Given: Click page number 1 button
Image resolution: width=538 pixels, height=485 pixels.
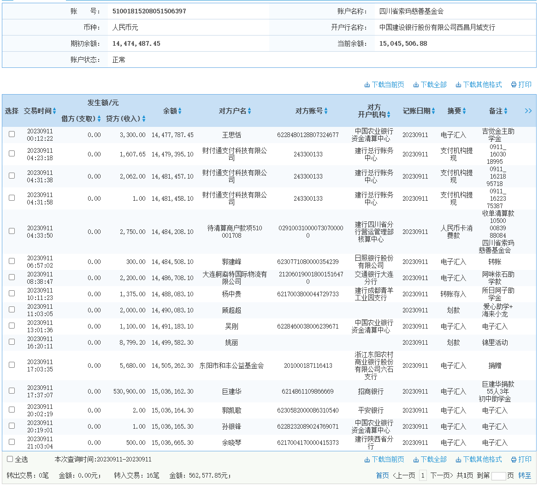Looking at the screenshot, I should click(423, 475).
